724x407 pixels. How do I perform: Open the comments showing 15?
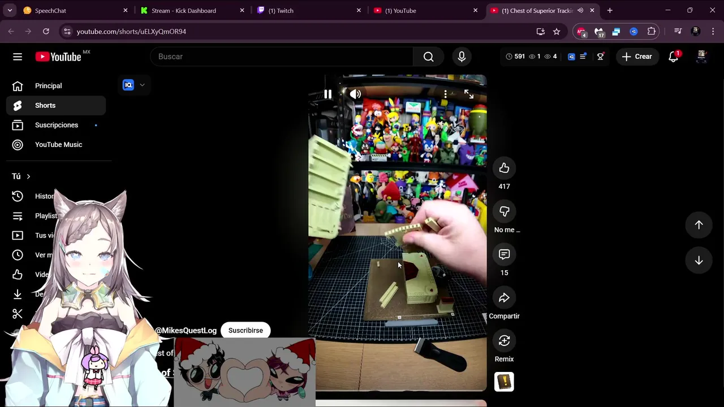click(x=504, y=254)
